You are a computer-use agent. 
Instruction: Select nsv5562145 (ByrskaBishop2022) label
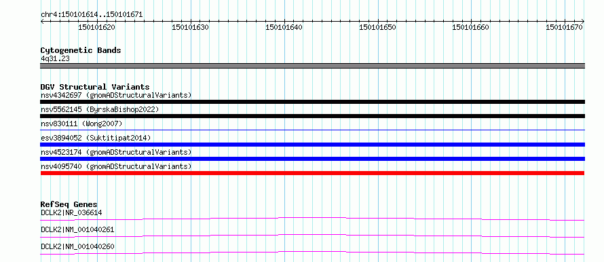click(x=100, y=109)
